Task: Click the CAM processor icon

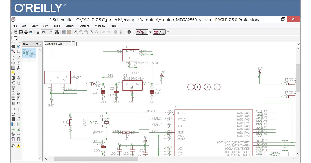Action: point(31,32)
